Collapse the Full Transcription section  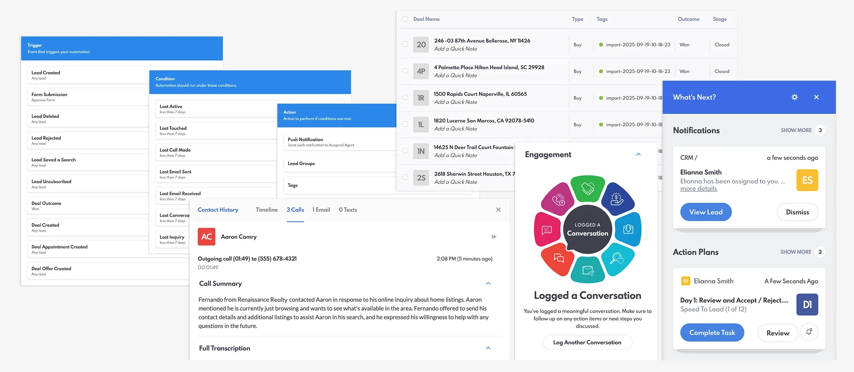(488, 348)
